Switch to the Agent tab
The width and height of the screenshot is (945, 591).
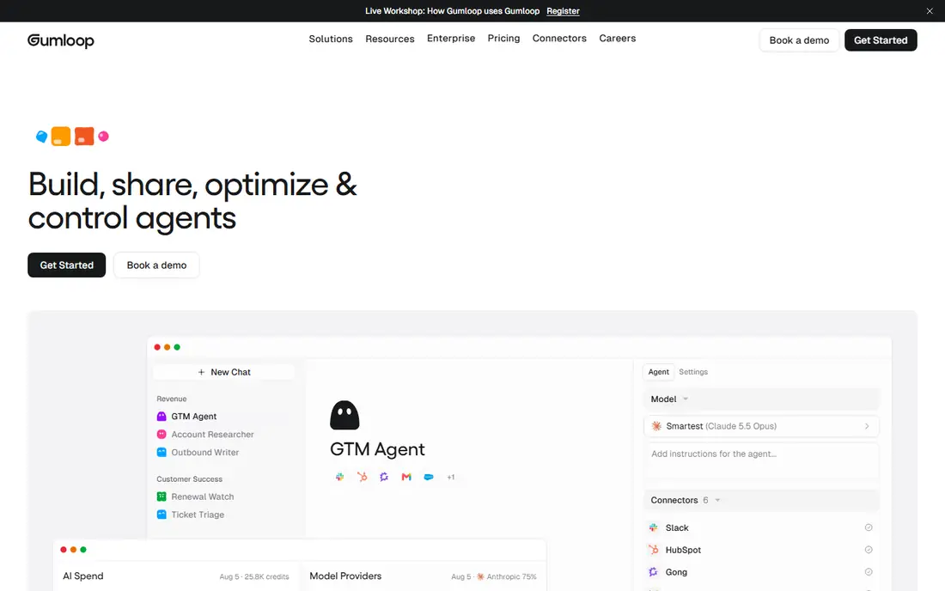click(658, 372)
